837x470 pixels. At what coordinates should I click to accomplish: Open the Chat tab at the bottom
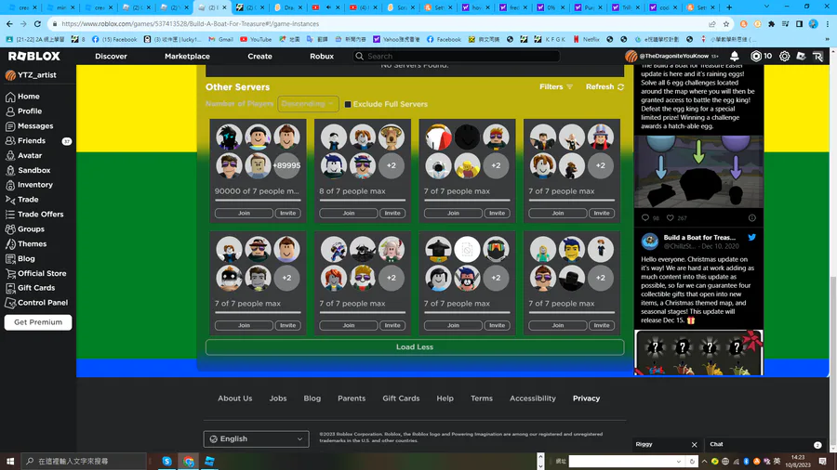(764, 444)
